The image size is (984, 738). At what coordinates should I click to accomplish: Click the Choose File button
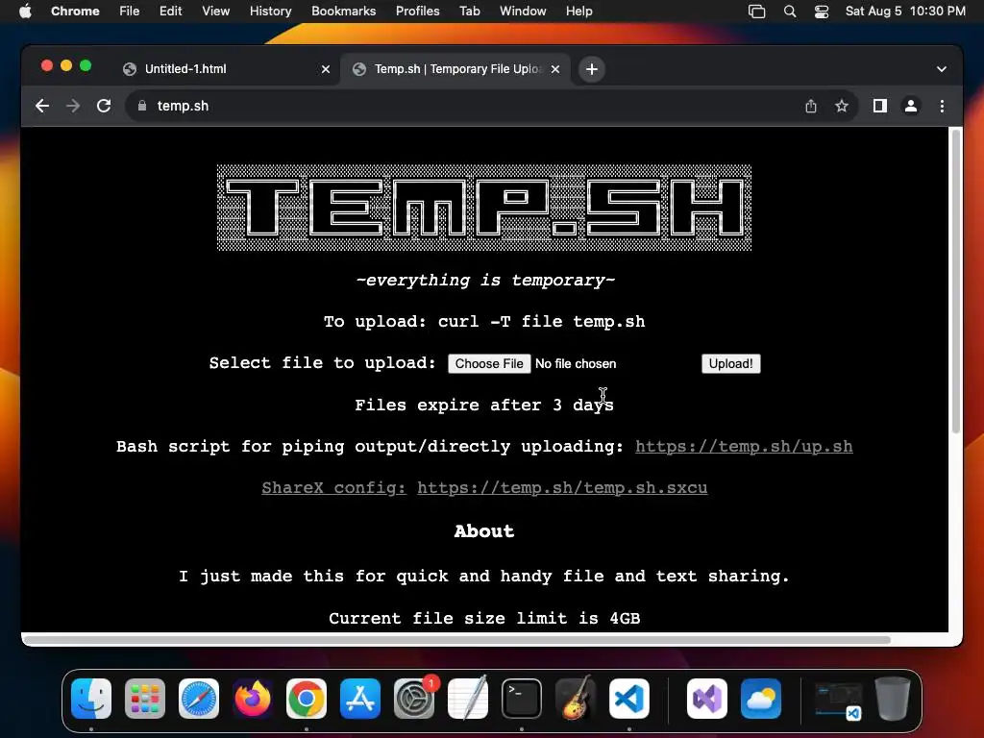[489, 364]
